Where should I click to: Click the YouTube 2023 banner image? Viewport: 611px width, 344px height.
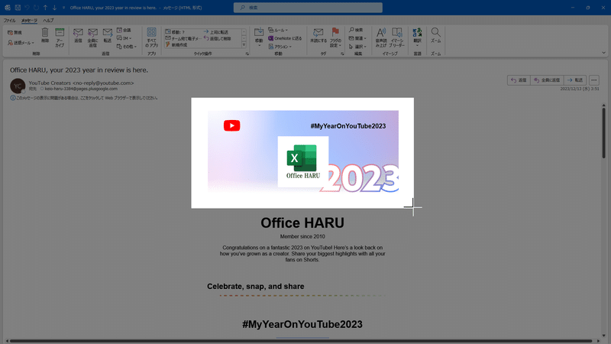pos(302,152)
